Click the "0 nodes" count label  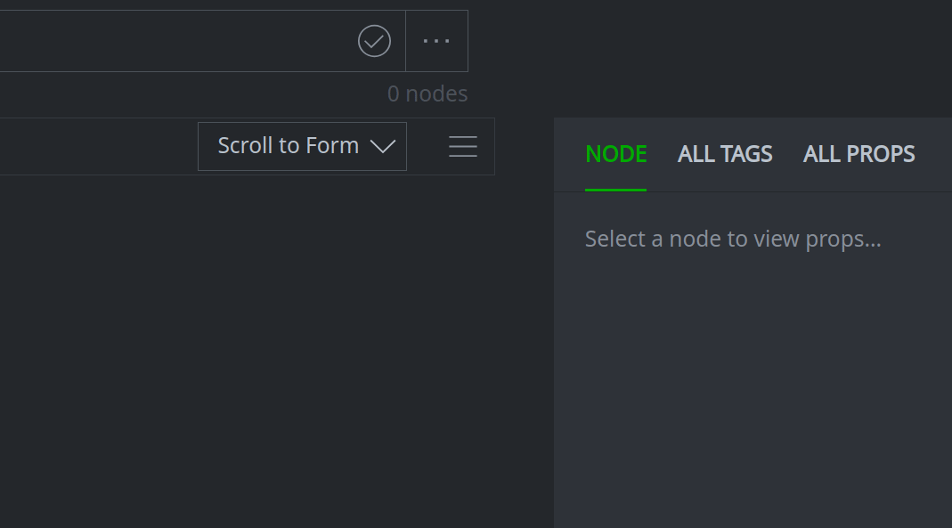427,93
